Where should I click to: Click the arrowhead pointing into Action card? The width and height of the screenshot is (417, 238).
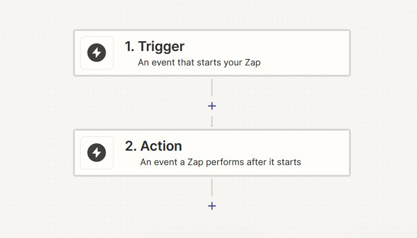tap(212, 125)
